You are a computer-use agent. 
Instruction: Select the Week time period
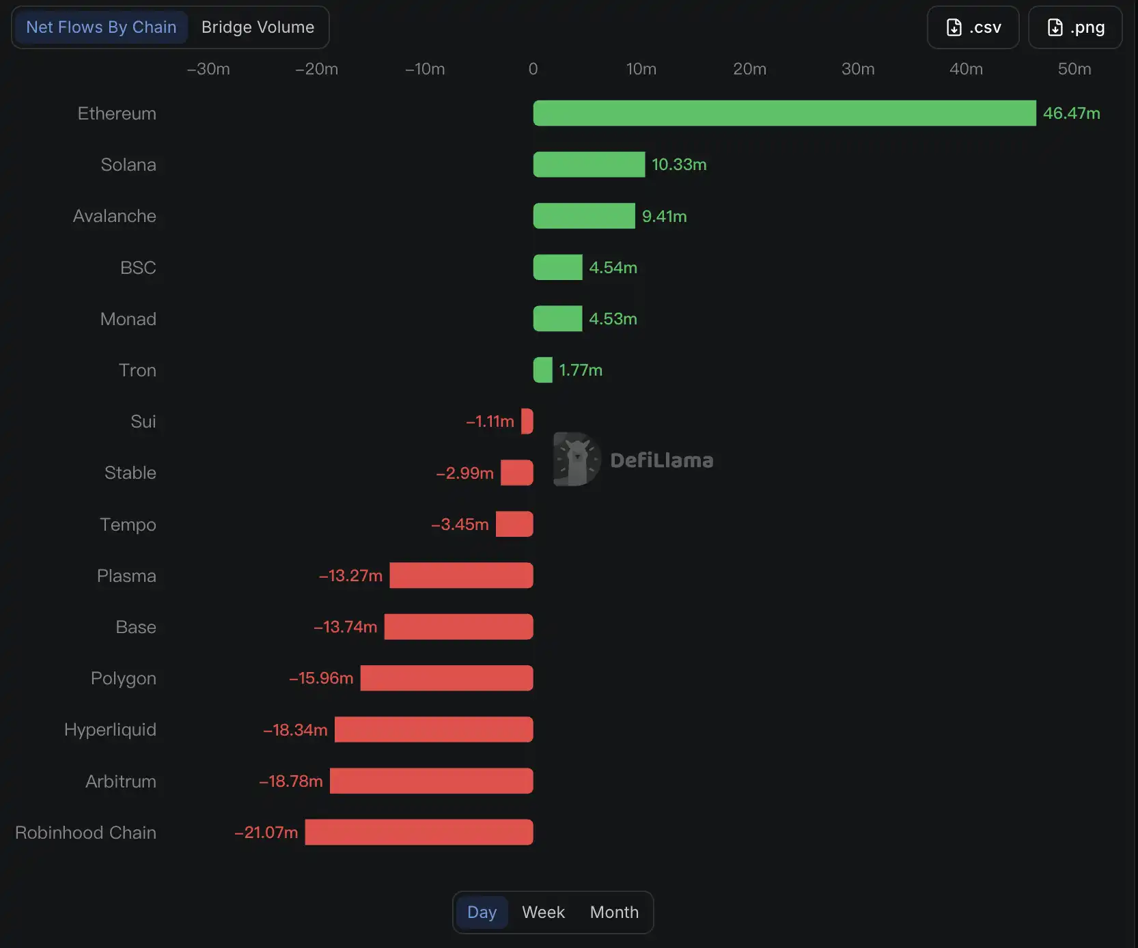tap(543, 912)
